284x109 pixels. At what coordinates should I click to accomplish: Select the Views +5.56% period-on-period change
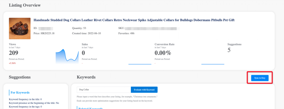coord(12,63)
